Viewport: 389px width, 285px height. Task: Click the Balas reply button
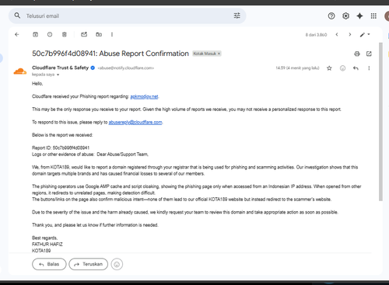[49, 264]
